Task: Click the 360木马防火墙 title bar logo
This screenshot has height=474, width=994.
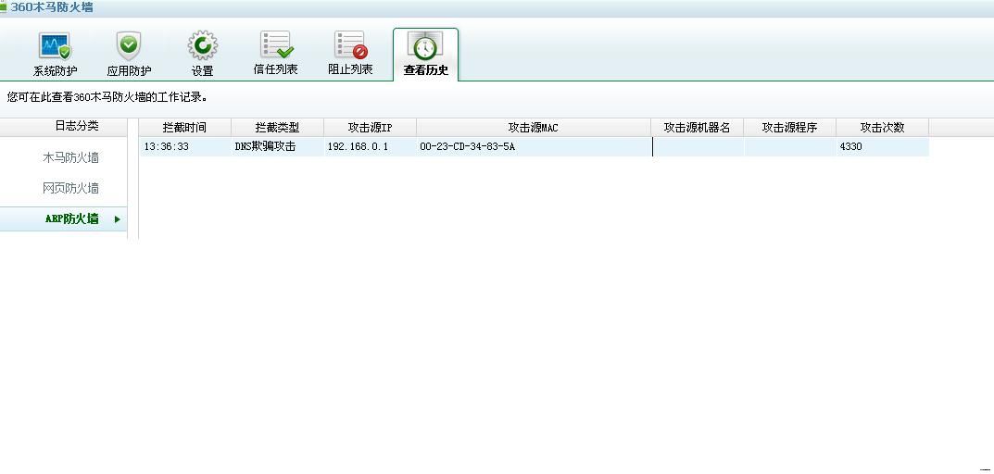Action: pos(3,7)
